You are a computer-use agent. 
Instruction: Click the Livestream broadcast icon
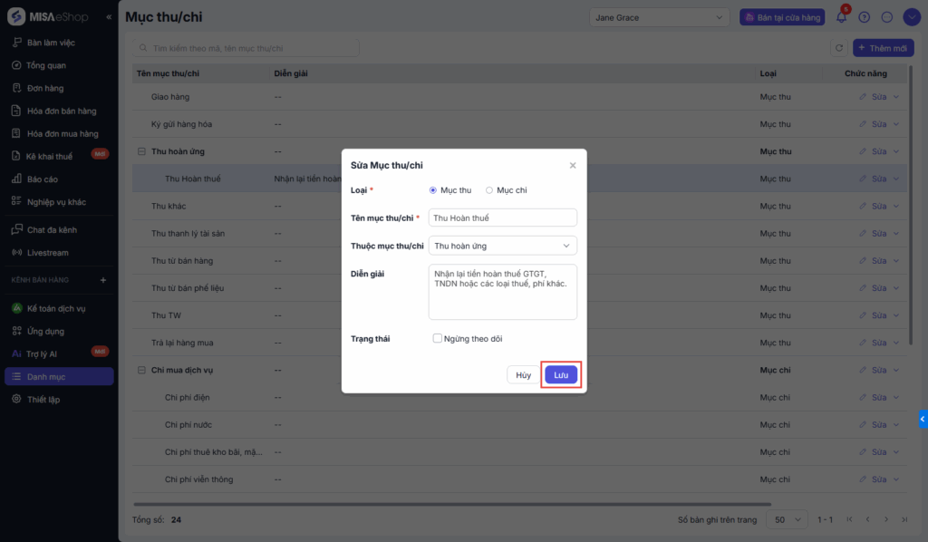point(16,252)
